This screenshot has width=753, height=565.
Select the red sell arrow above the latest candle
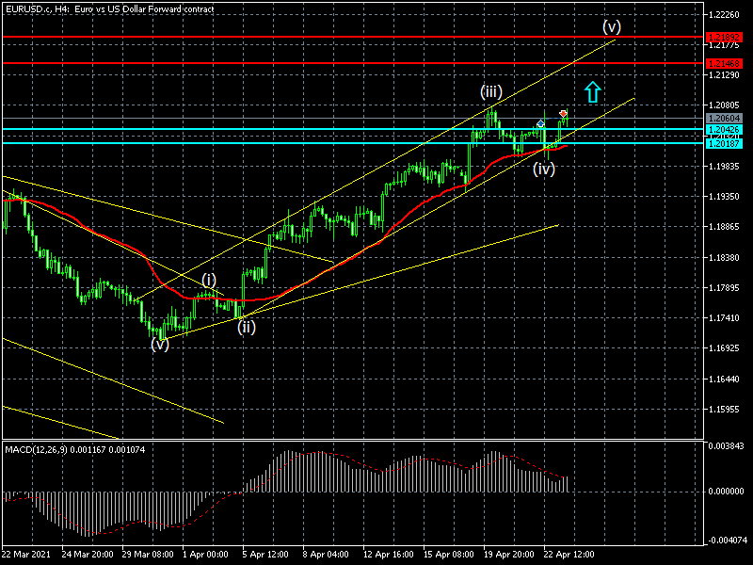(x=563, y=113)
